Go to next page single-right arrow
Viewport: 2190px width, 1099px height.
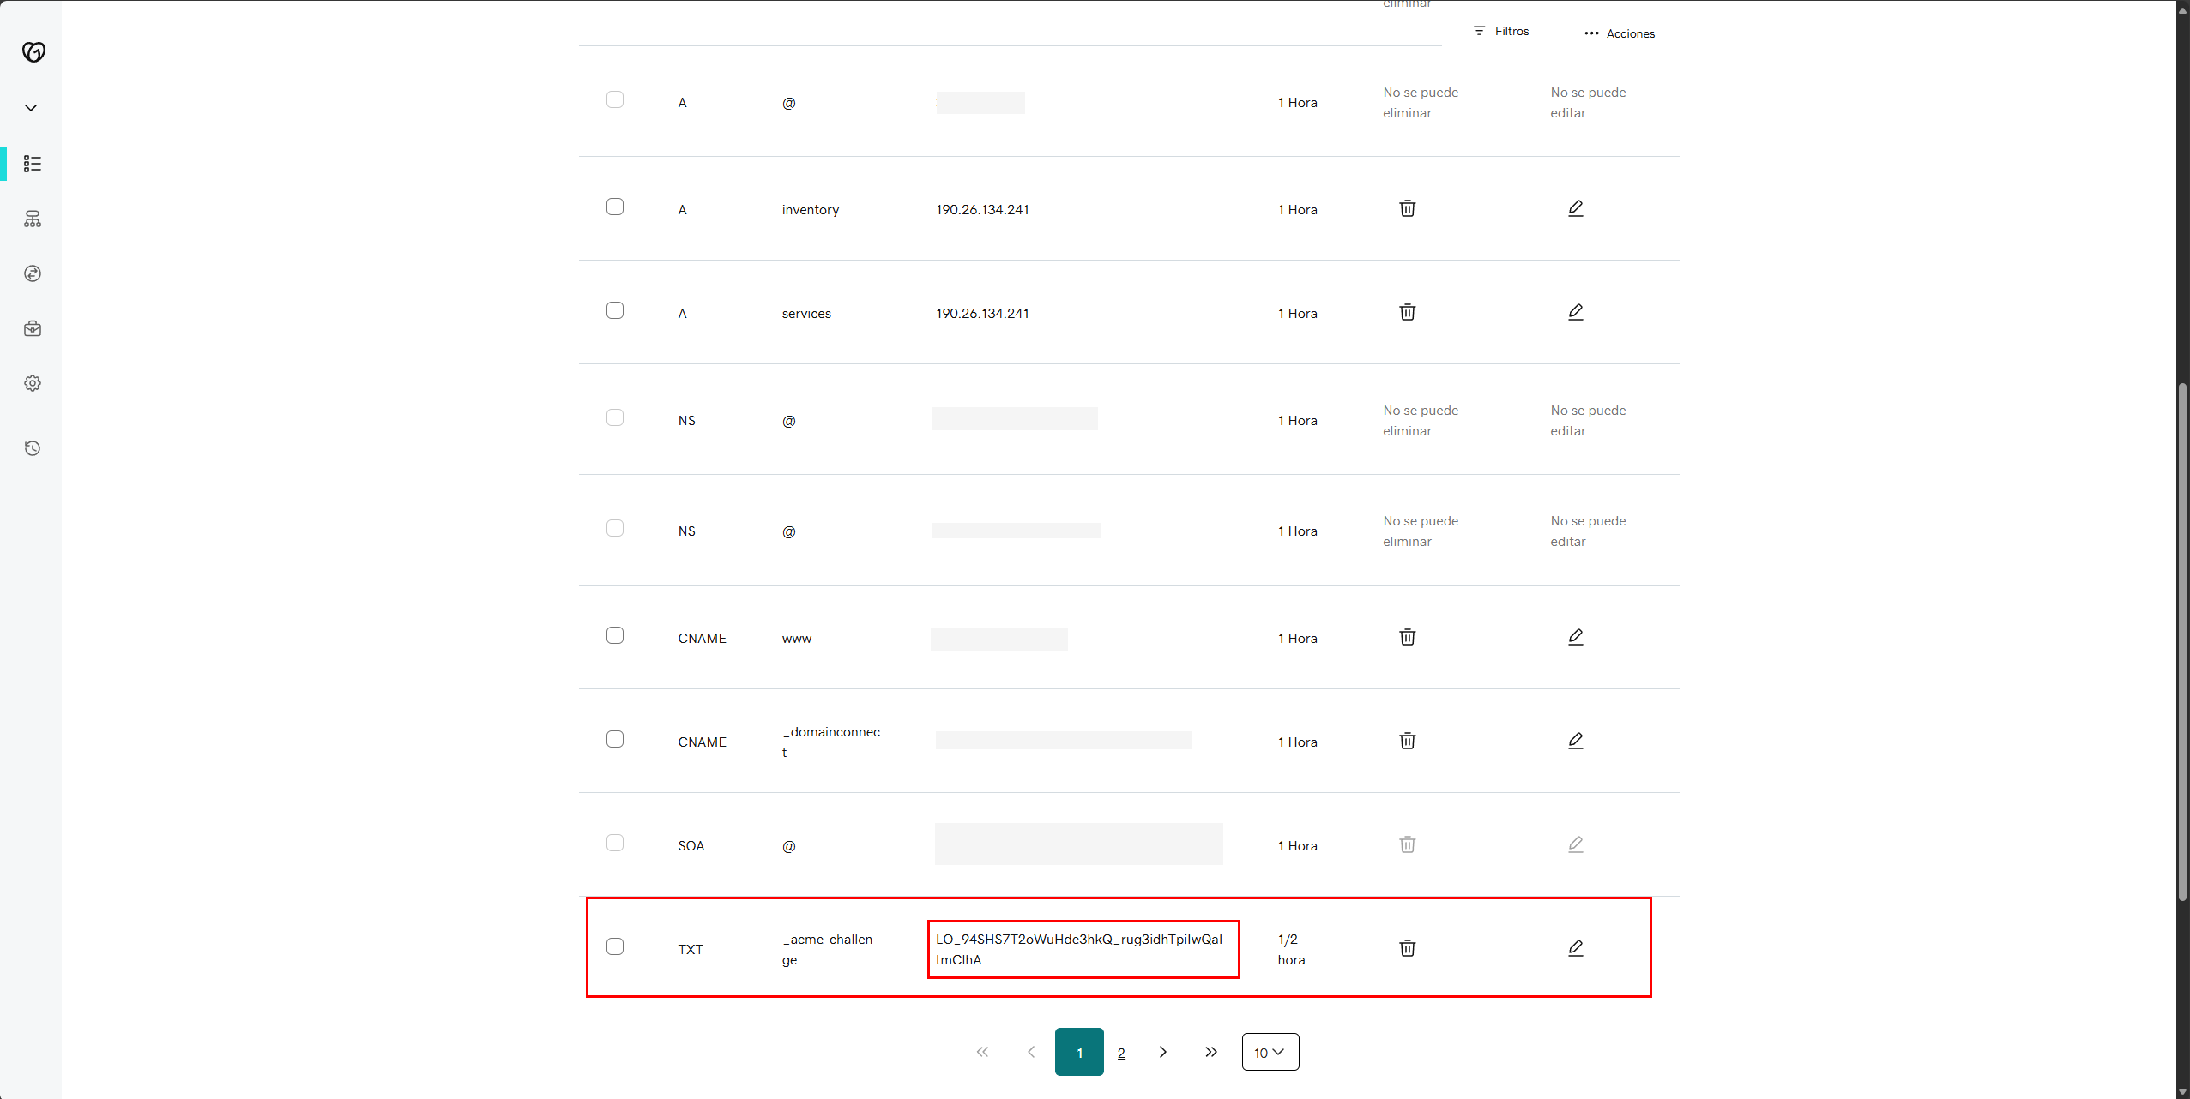click(1163, 1052)
